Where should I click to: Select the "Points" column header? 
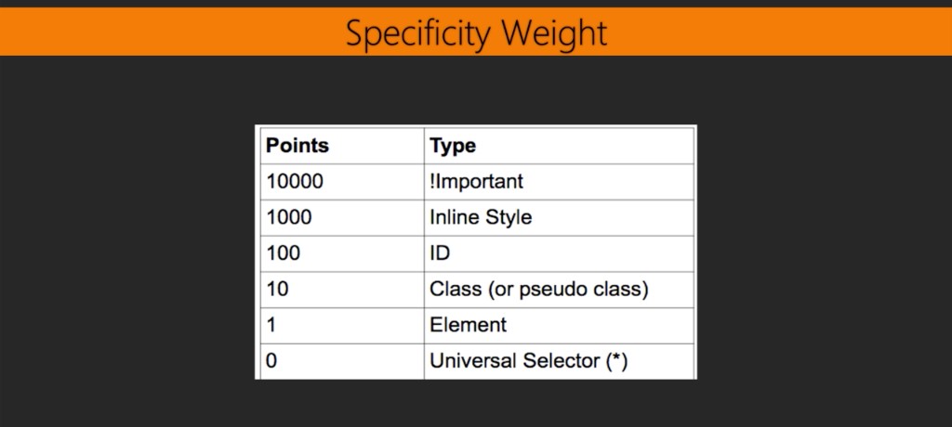point(297,146)
